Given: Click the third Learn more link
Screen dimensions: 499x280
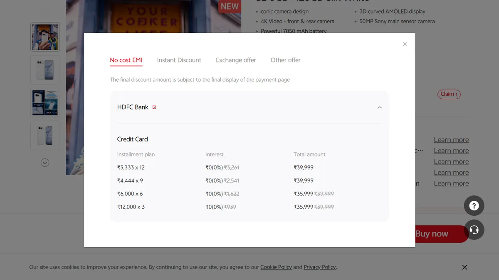Looking at the screenshot, I should 451,162.
